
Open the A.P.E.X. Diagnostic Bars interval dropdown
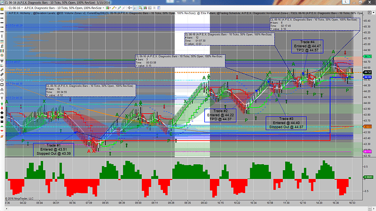coord(64,8)
